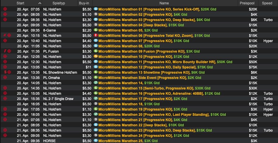Screen dimensions: 278x143
Task: Click the 'PL Fusion' game type cell
Action: (51, 51)
